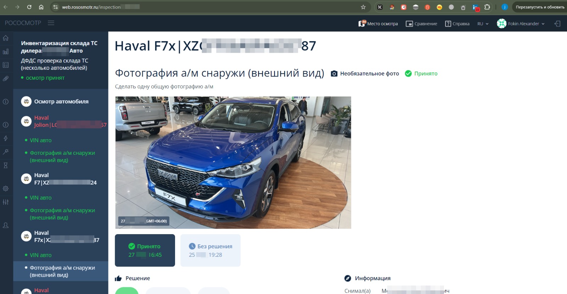Go back in browser history
The height and width of the screenshot is (294, 567).
tap(6, 7)
